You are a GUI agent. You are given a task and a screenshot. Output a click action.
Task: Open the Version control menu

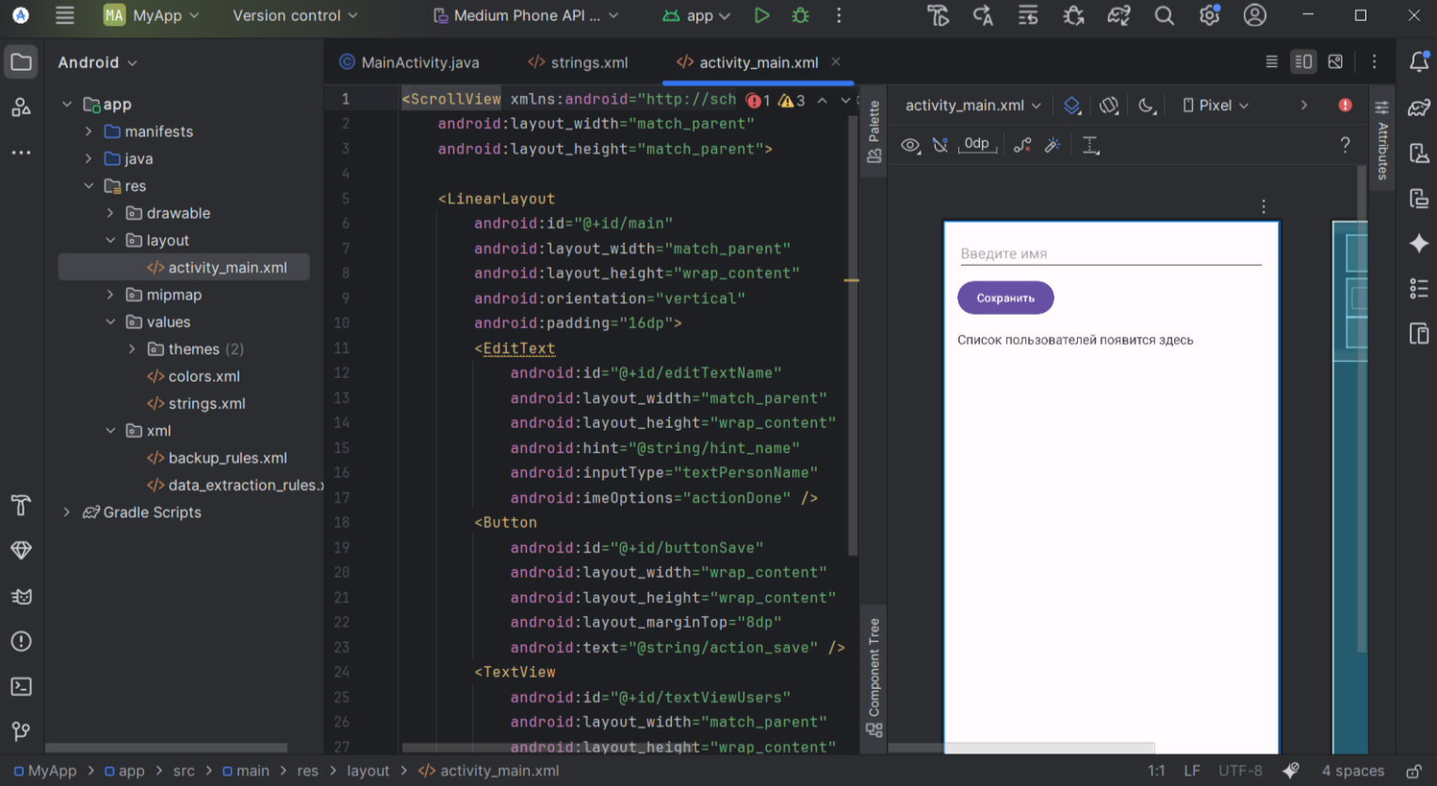point(295,15)
